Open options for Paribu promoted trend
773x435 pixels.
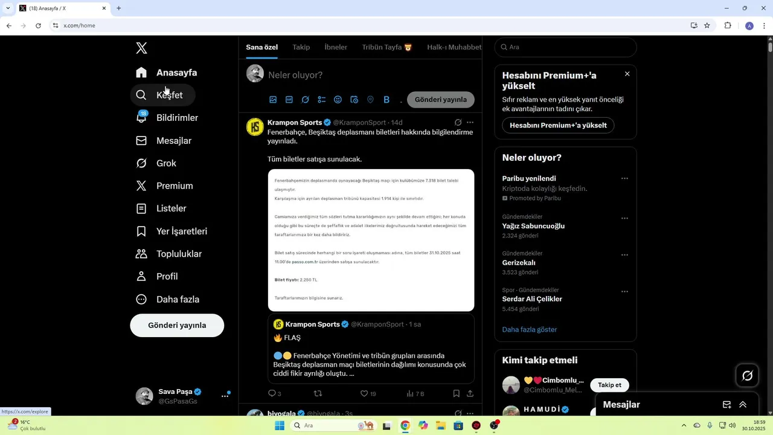[x=624, y=178]
